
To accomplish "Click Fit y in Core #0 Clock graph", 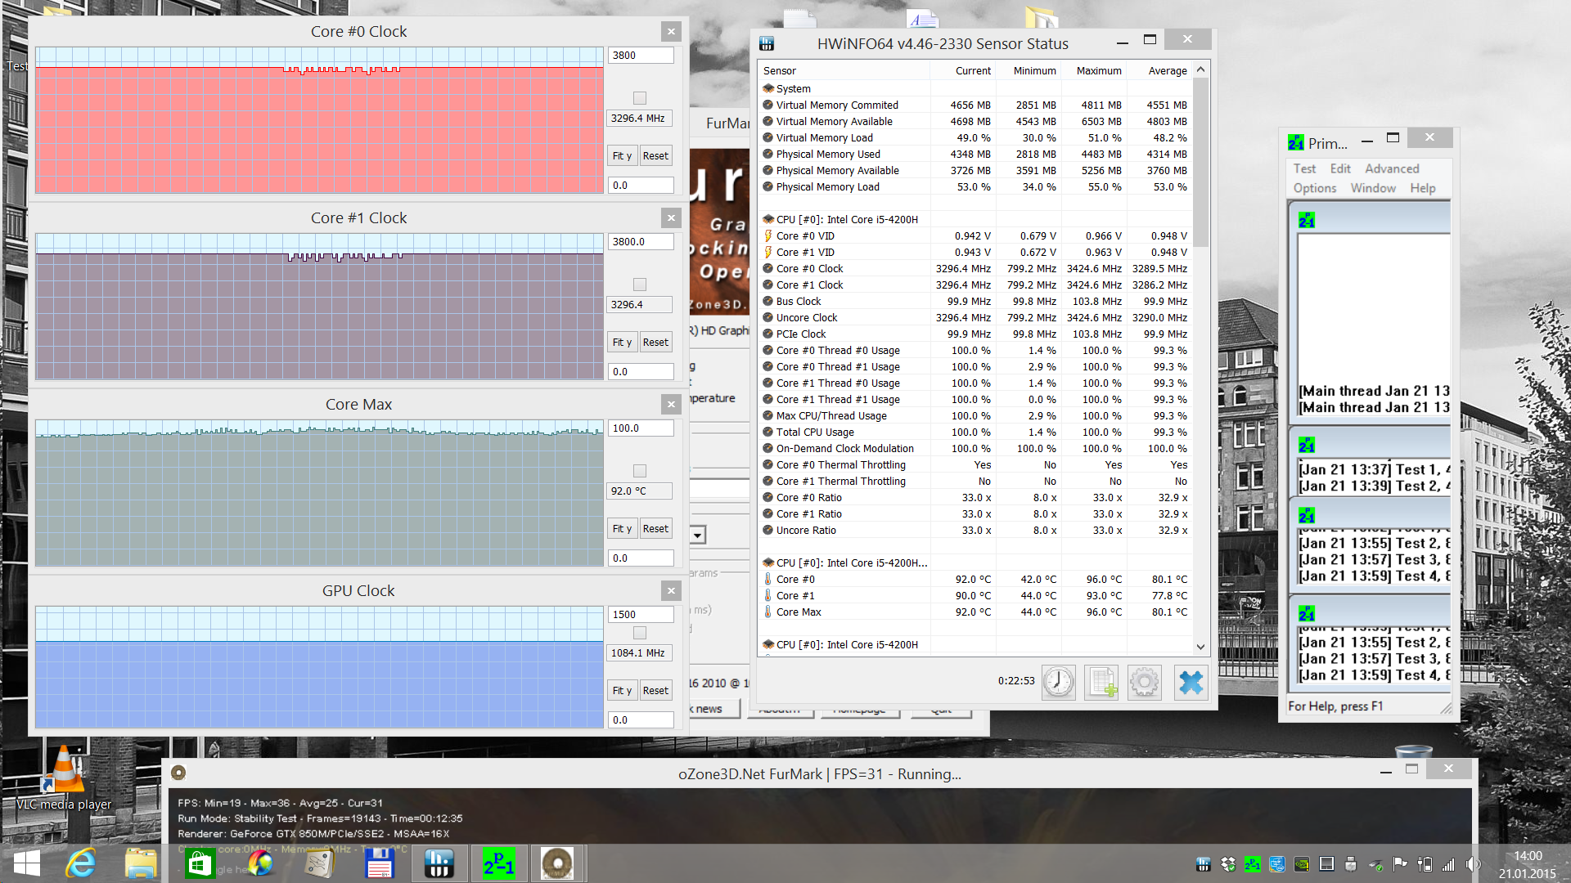I will pos(622,156).
